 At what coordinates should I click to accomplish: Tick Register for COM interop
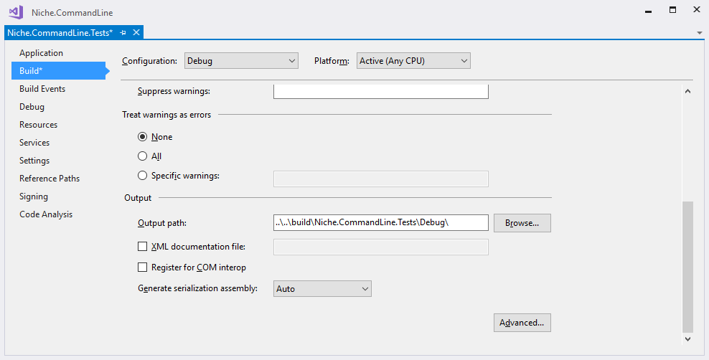click(x=142, y=267)
